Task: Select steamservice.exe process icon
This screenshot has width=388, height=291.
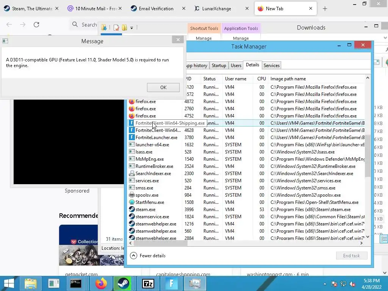Action: point(131,216)
